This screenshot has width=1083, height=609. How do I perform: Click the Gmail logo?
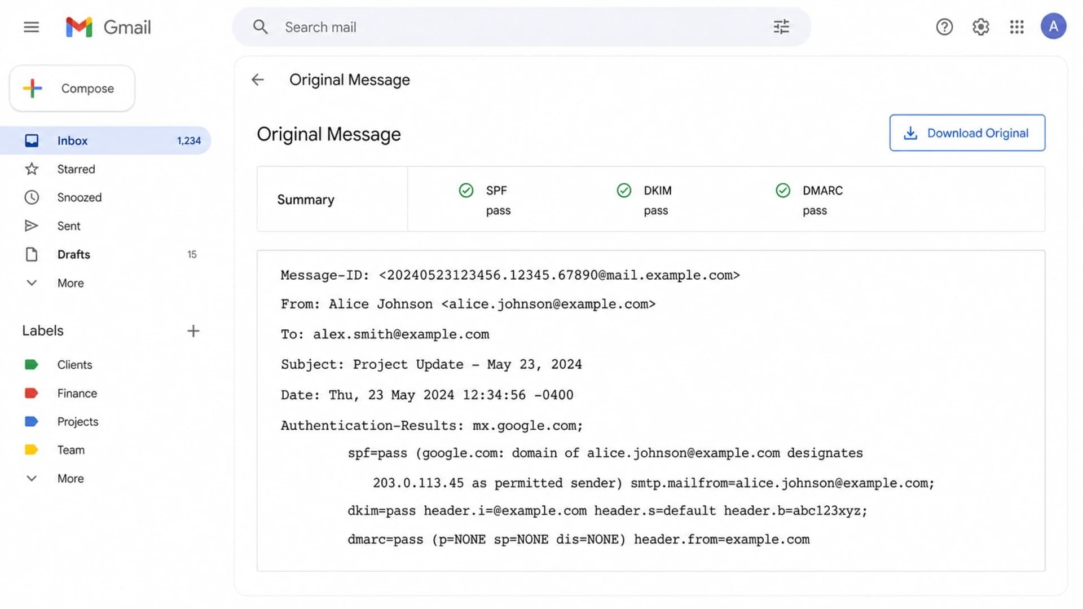[x=108, y=27]
